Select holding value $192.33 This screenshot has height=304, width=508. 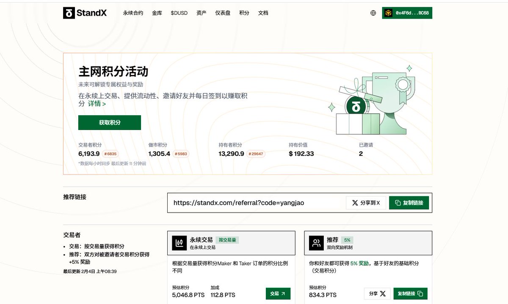301,154
